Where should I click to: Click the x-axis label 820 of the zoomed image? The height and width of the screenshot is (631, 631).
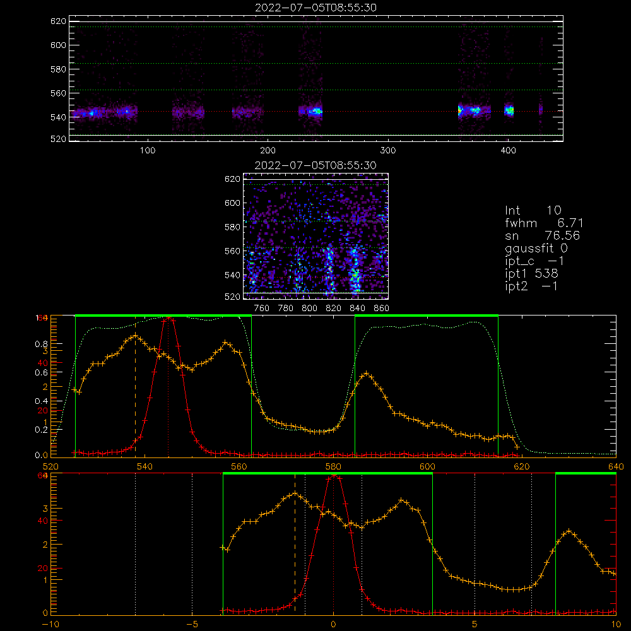click(334, 309)
